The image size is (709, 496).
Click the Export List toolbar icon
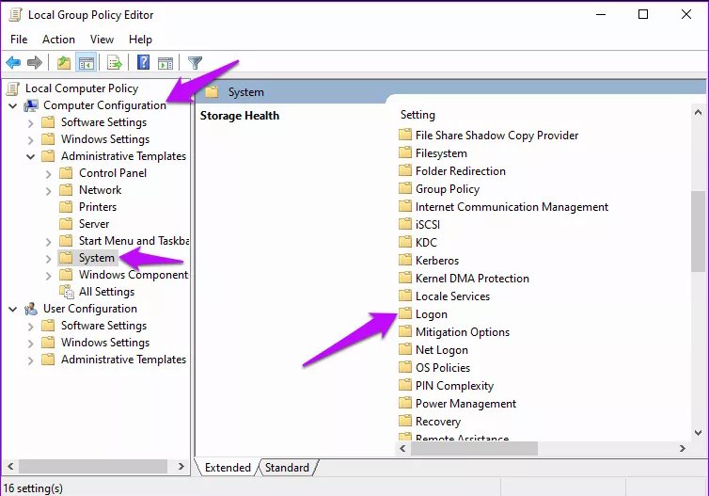pos(114,62)
